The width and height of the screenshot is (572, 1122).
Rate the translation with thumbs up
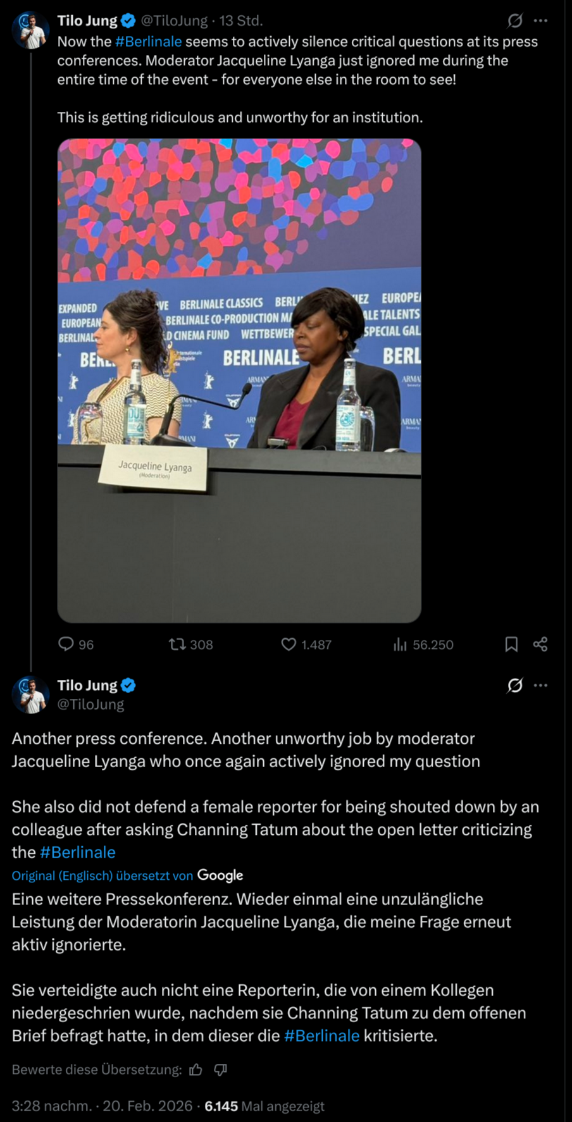click(x=196, y=1070)
